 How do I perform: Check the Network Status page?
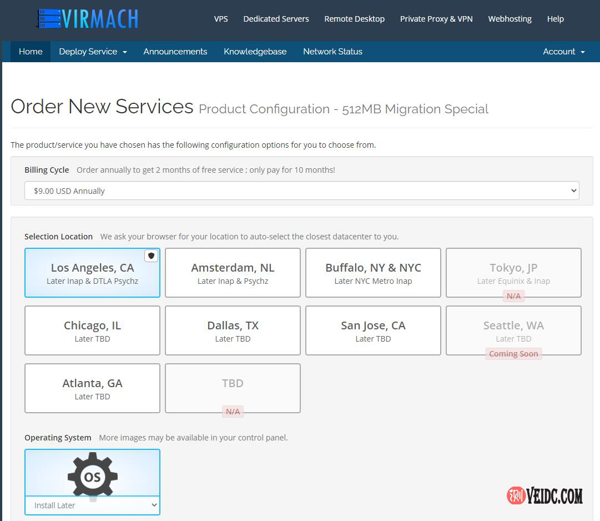coord(332,52)
